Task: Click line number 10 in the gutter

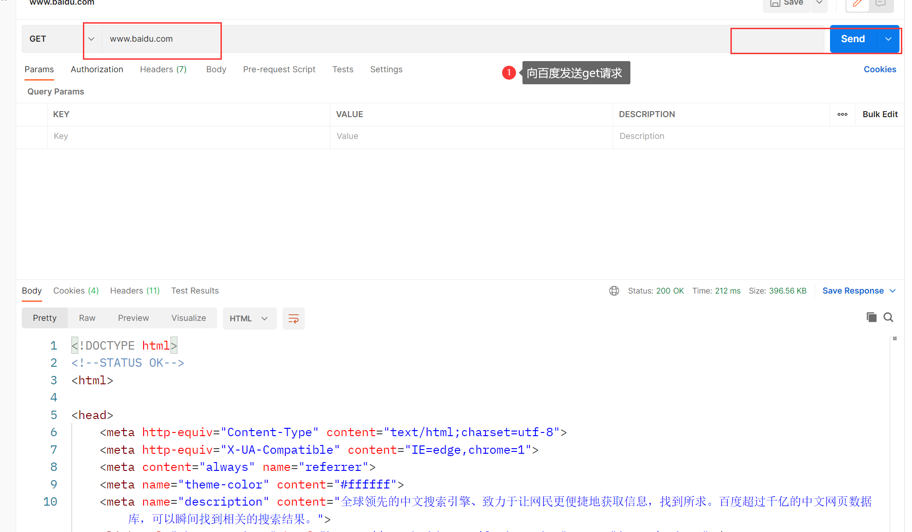Action: 50,501
